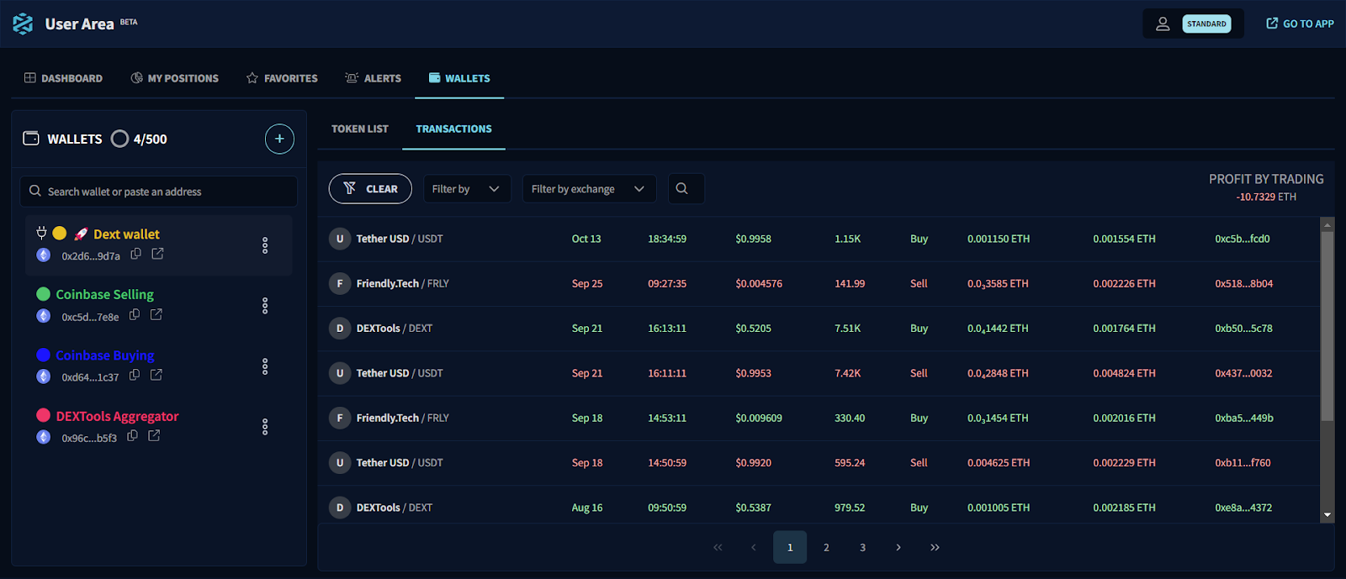Open the Alerts tab
This screenshot has width=1346, height=579.
[x=373, y=78]
